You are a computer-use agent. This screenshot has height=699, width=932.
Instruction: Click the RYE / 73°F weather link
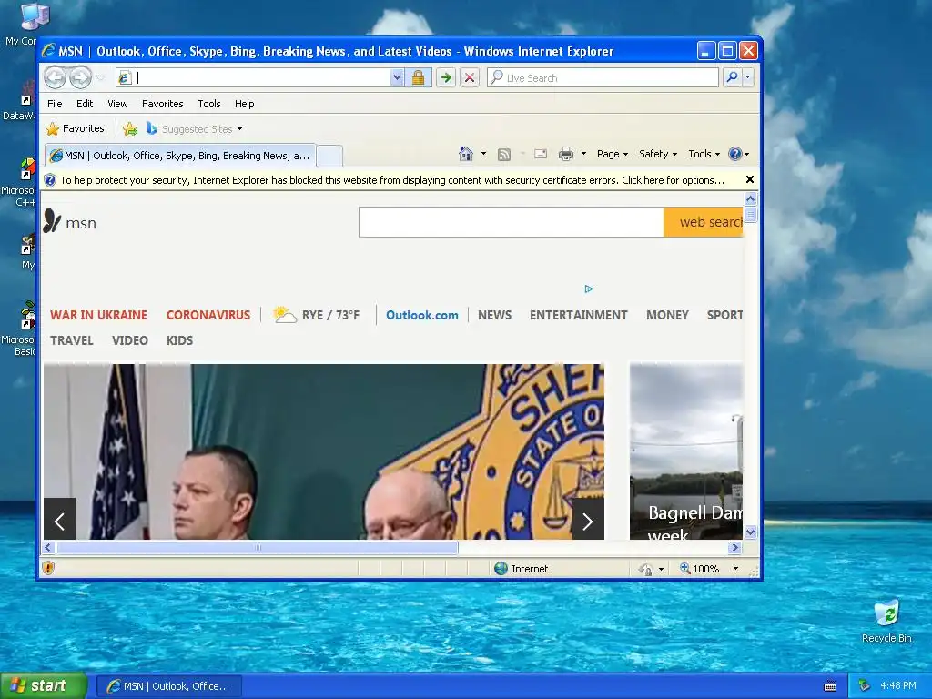click(x=316, y=314)
